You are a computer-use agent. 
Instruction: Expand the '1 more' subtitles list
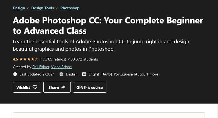[152, 74]
